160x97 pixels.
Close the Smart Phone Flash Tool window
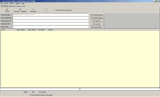pyautogui.click(x=159, y=1)
